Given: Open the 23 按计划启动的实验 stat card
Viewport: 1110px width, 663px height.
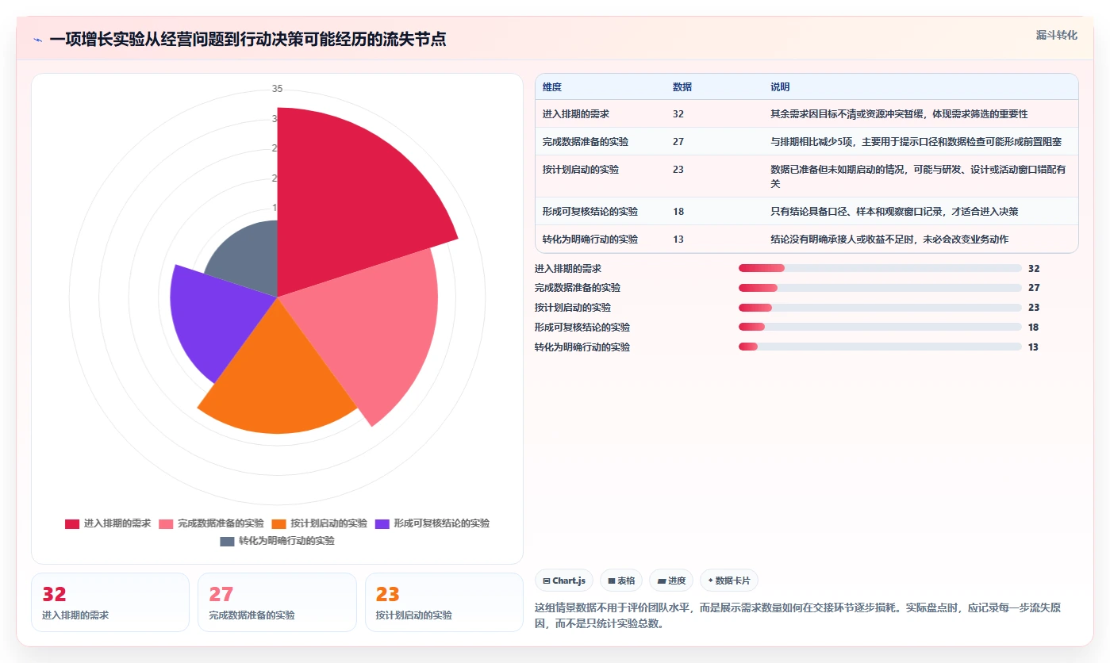Looking at the screenshot, I should click(x=444, y=603).
